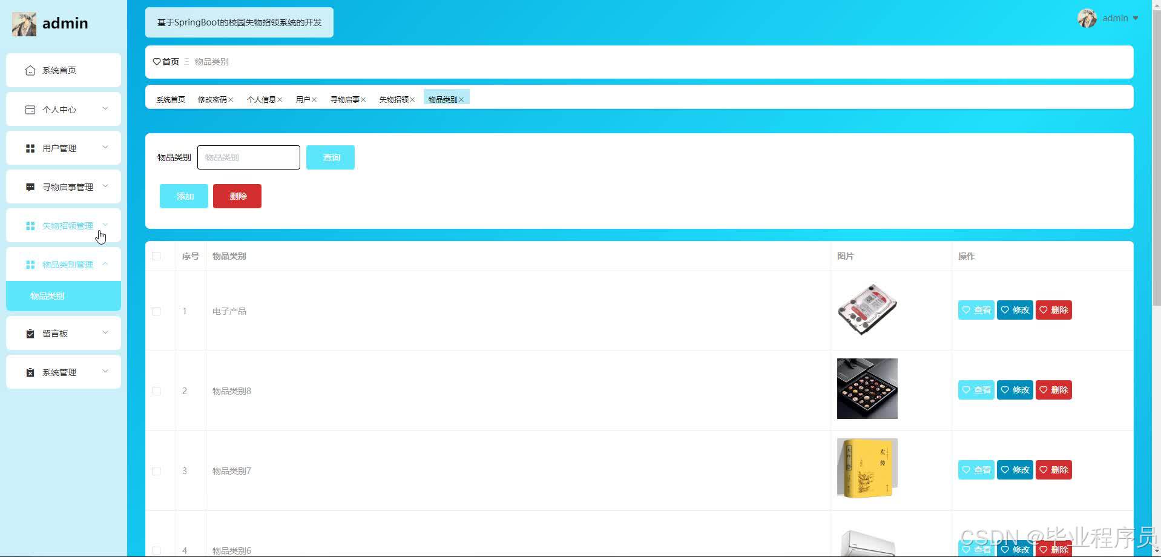The height and width of the screenshot is (557, 1161).
Task: Close the 物品类别 tab
Action: tap(461, 100)
